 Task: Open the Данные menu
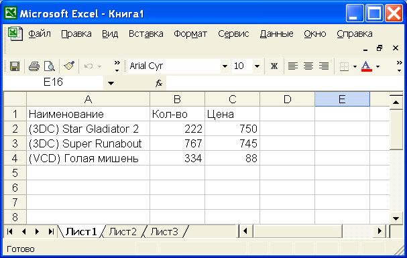point(277,34)
